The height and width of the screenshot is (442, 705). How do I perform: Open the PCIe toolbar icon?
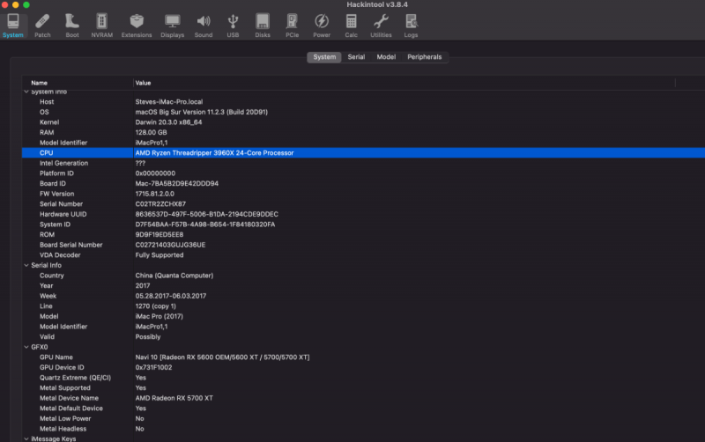(292, 25)
